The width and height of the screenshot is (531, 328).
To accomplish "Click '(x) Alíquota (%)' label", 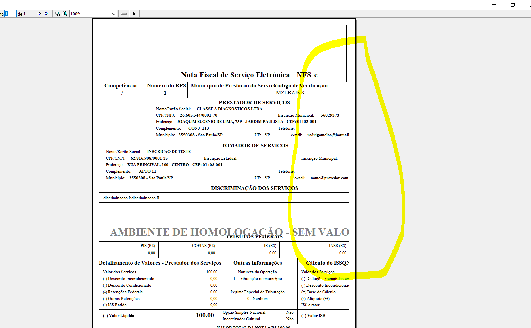I will point(315,299).
